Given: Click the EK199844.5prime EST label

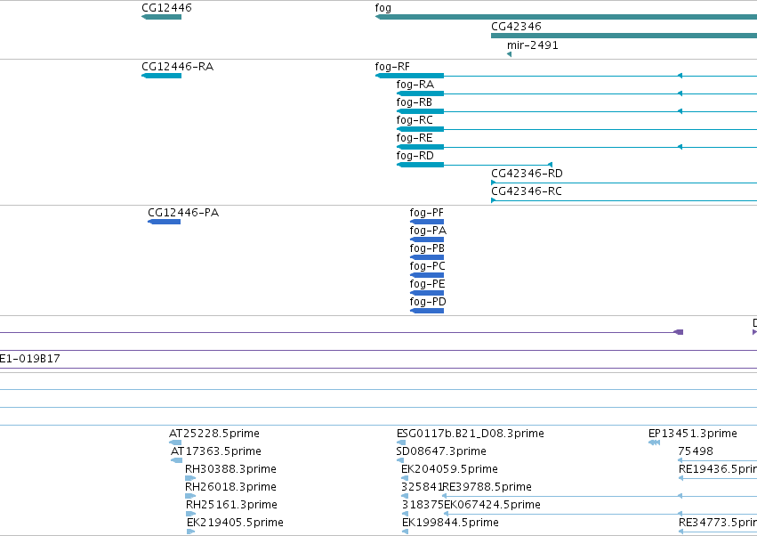Looking at the screenshot, I should [450, 523].
